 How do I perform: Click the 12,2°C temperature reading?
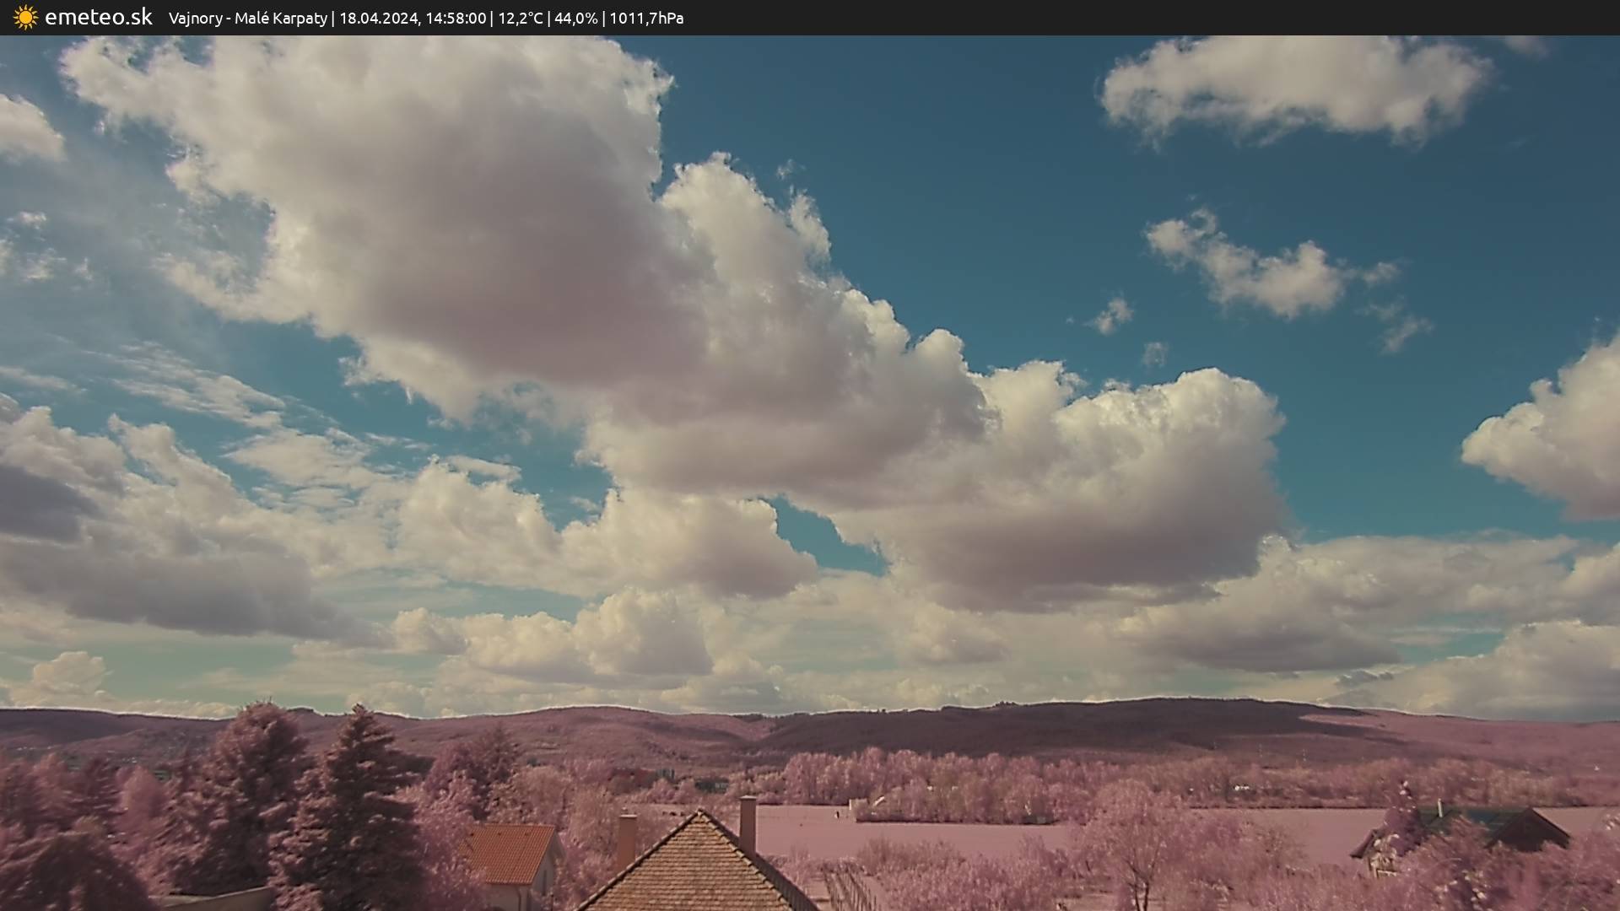coord(521,19)
